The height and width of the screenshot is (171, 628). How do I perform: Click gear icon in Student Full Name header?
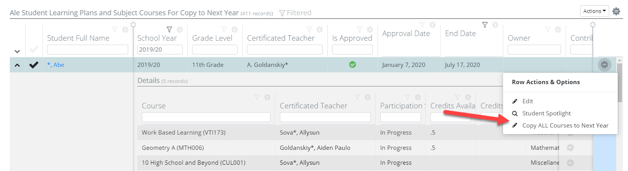click(125, 29)
